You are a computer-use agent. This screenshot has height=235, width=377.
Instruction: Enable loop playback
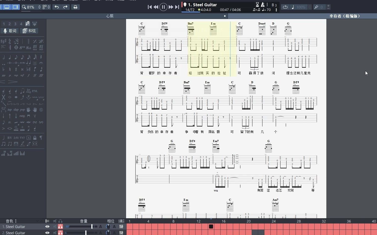coord(285,7)
